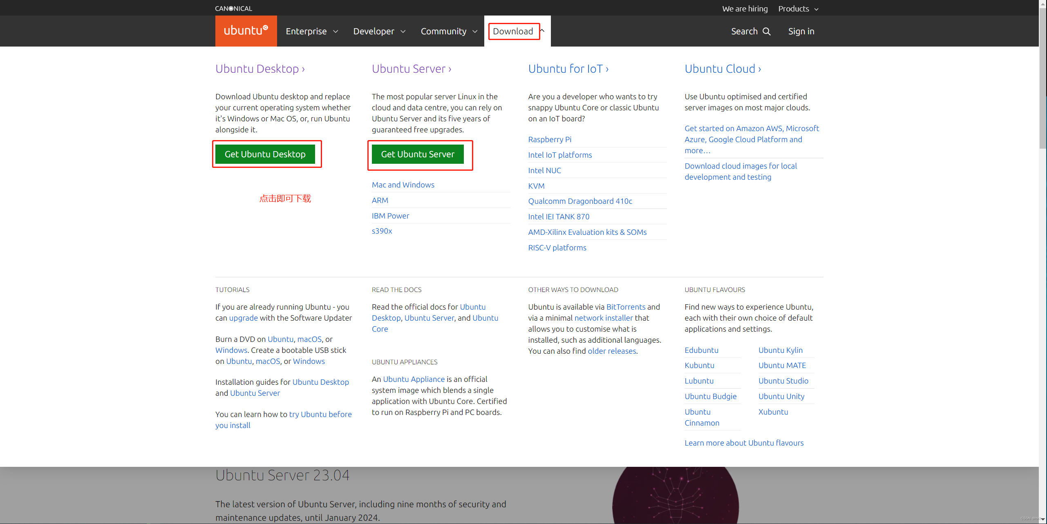Screen dimensions: 1047x524
Task: Click the Search magnifier icon
Action: tap(767, 31)
